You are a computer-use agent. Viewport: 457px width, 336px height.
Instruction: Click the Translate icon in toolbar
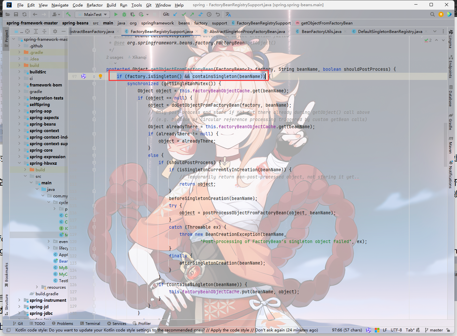pyautogui.click(x=228, y=14)
